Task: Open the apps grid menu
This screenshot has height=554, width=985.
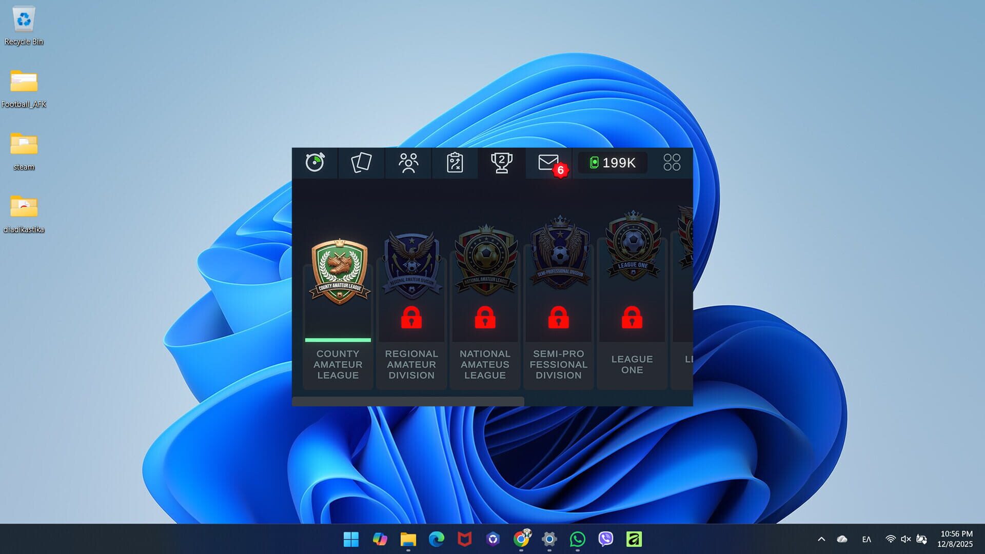Action: coord(672,163)
